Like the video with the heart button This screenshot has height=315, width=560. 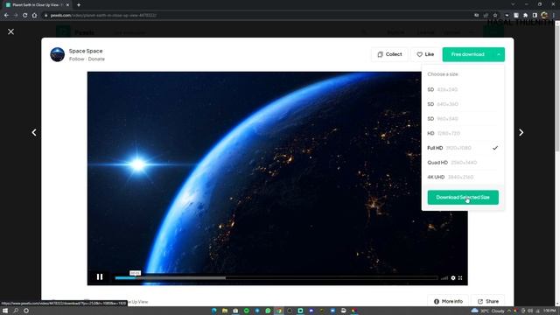click(x=425, y=54)
